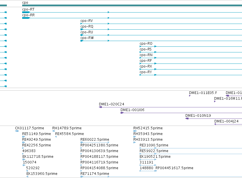Select EST RH52415.5prime

pyautogui.click(x=148, y=128)
